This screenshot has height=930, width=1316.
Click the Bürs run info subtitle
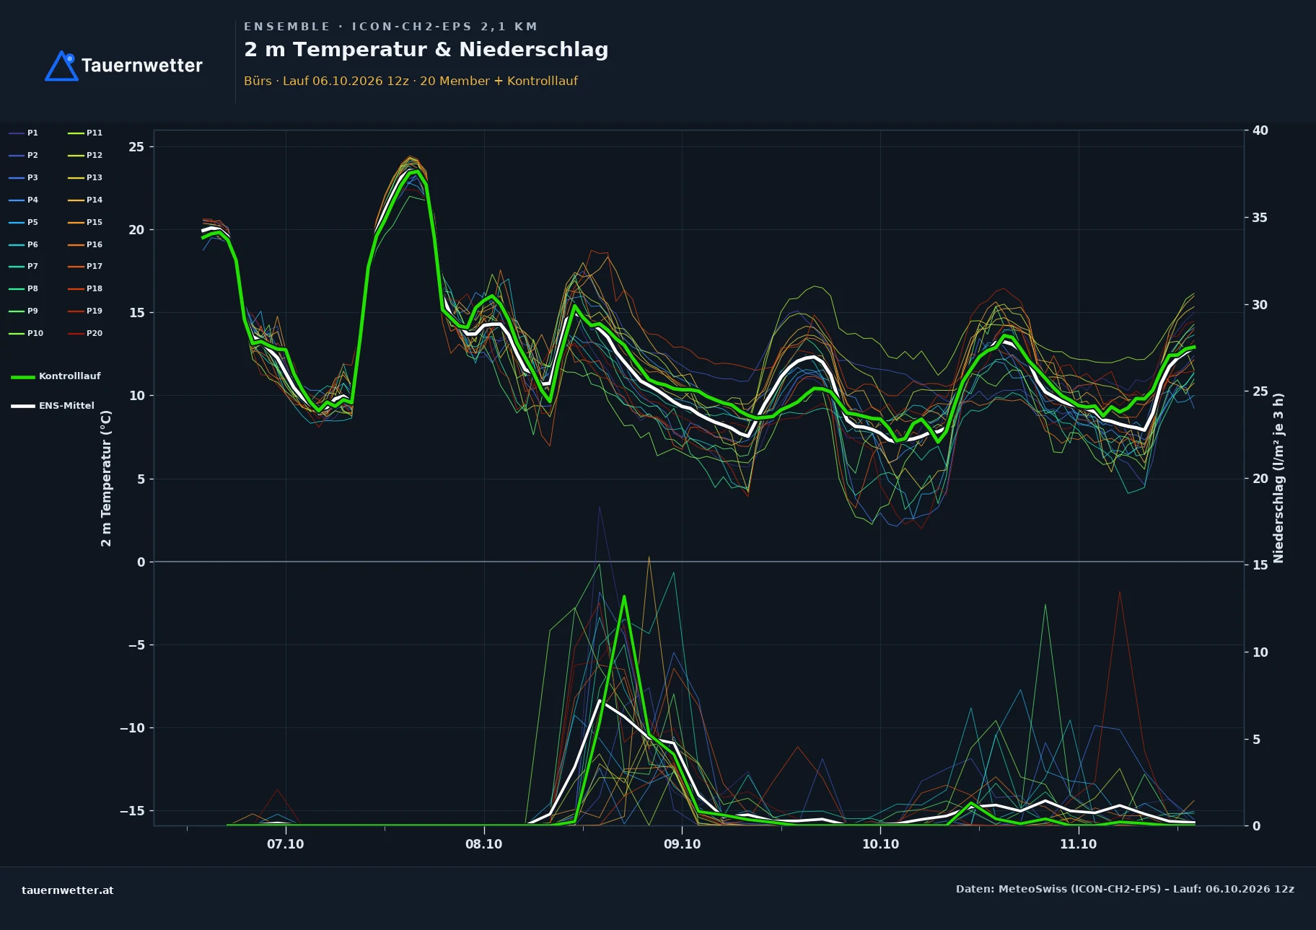coord(411,81)
